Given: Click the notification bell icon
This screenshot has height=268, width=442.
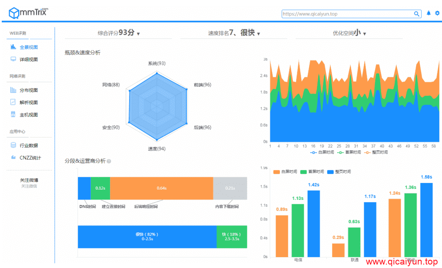Looking at the screenshot, I should (429, 13).
